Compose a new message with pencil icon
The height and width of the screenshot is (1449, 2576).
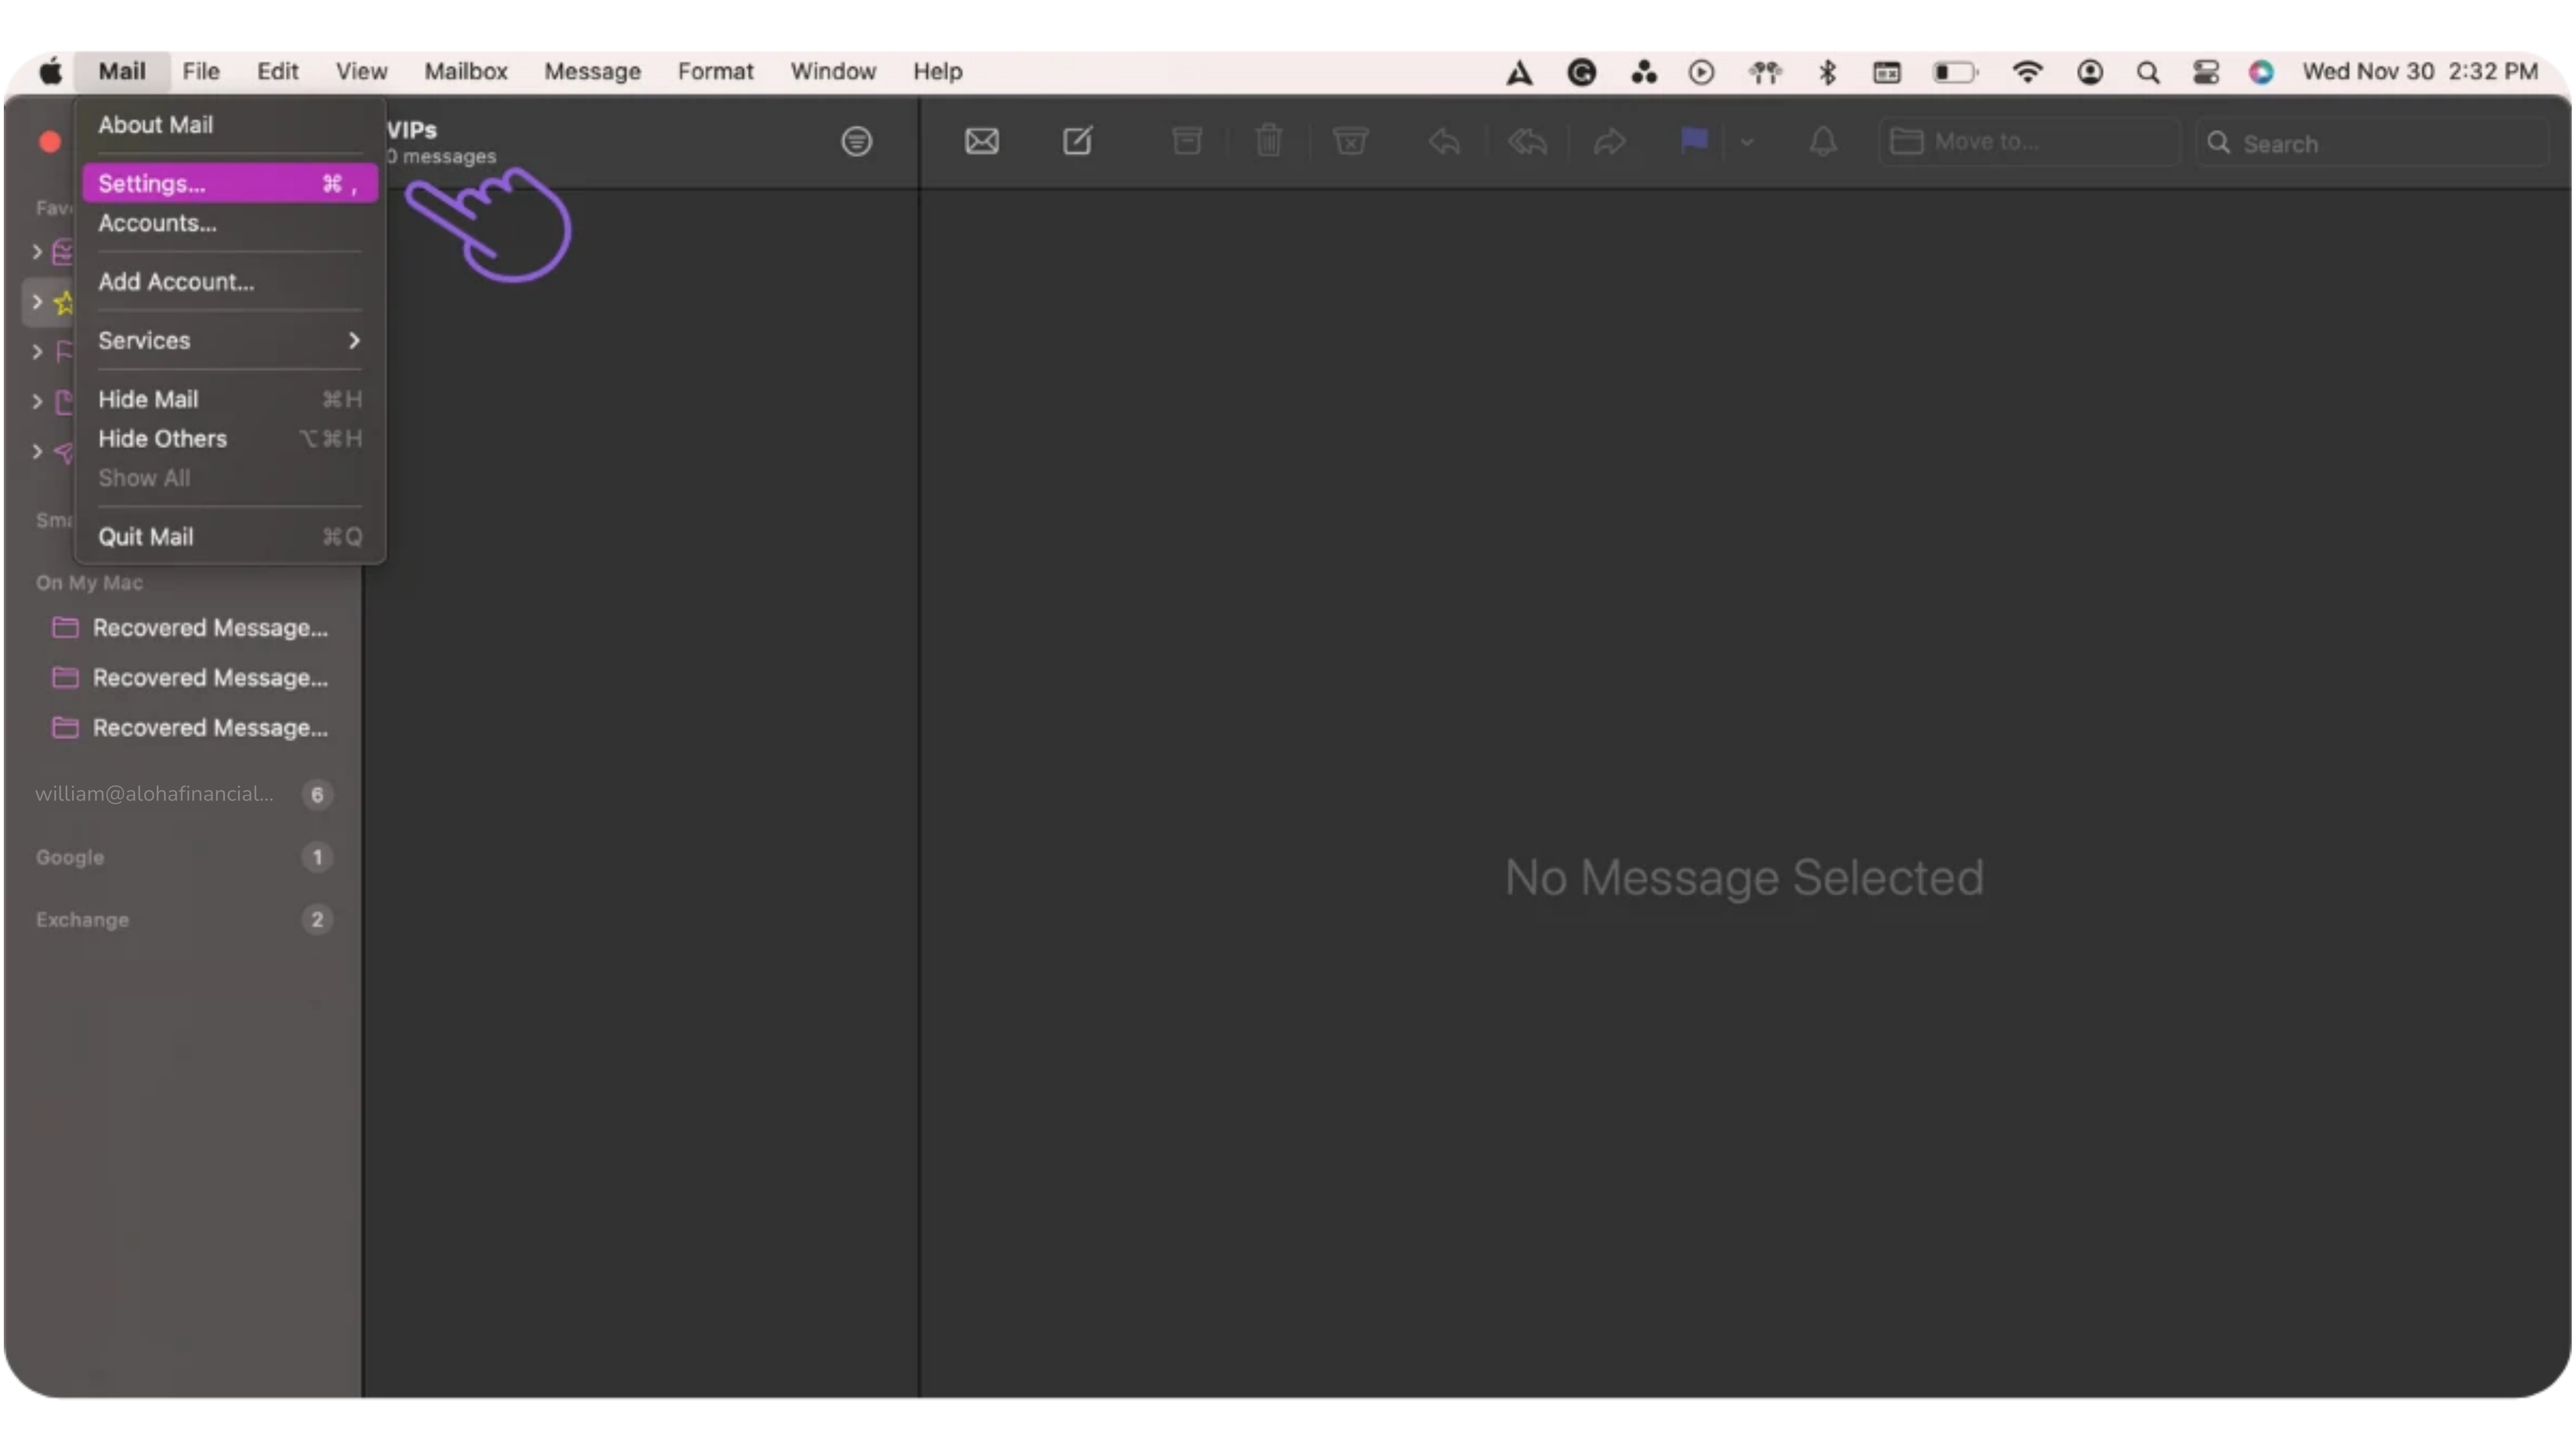pos(1077,141)
